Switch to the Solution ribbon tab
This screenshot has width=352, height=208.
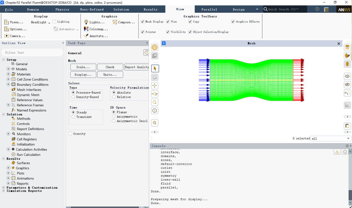121,9
